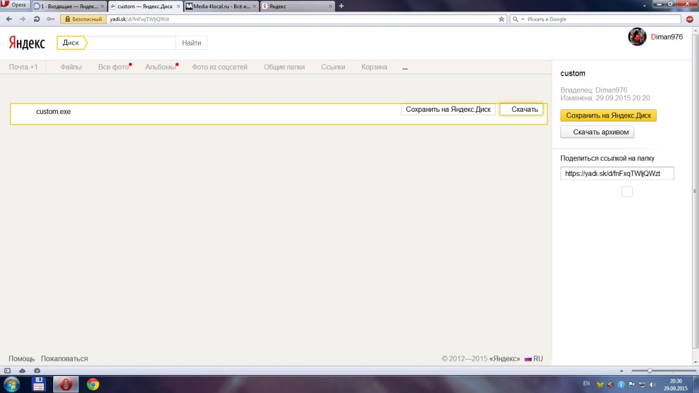Image resolution: width=699 pixels, height=393 pixels.
Task: Launch Chrome from the taskbar
Action: [93, 384]
